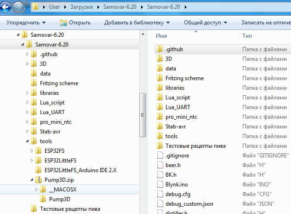This screenshot has height=214, width=291.
Task: Open the Добавить в библиотеку menu
Action: [x=137, y=23]
